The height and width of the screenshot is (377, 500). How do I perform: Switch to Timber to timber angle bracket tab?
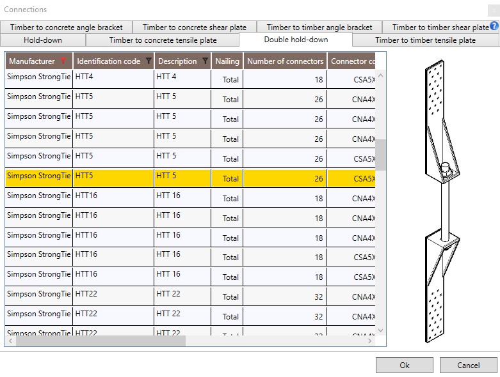click(x=319, y=27)
